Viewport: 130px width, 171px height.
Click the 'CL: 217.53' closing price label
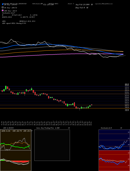(x=48, y=5)
